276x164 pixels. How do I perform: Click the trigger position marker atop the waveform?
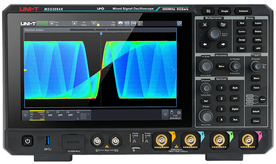click(101, 33)
